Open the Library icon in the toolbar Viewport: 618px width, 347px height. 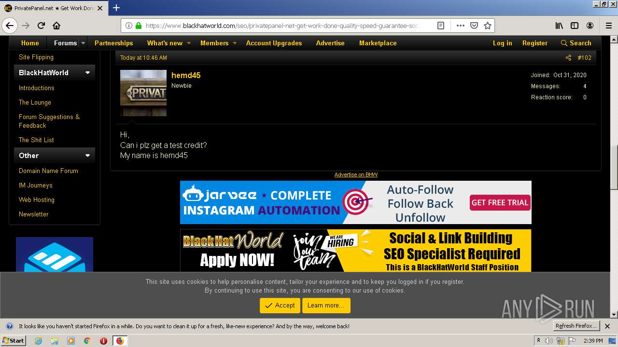(559, 26)
